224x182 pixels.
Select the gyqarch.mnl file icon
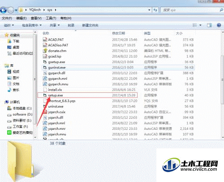(x=45, y=79)
